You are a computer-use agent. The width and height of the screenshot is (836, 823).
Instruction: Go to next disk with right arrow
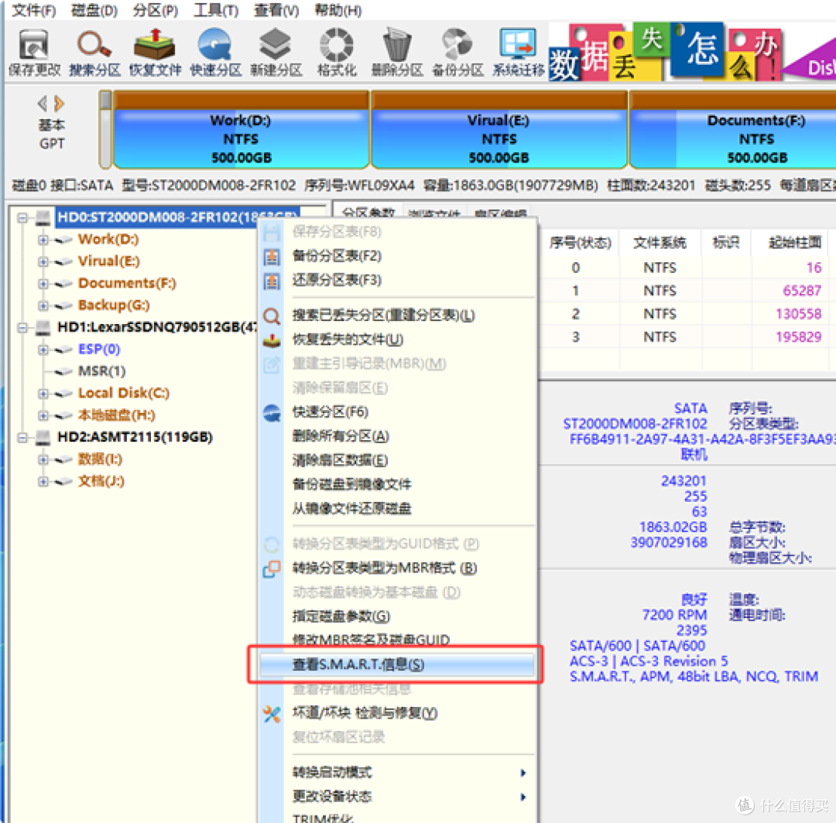(x=59, y=103)
